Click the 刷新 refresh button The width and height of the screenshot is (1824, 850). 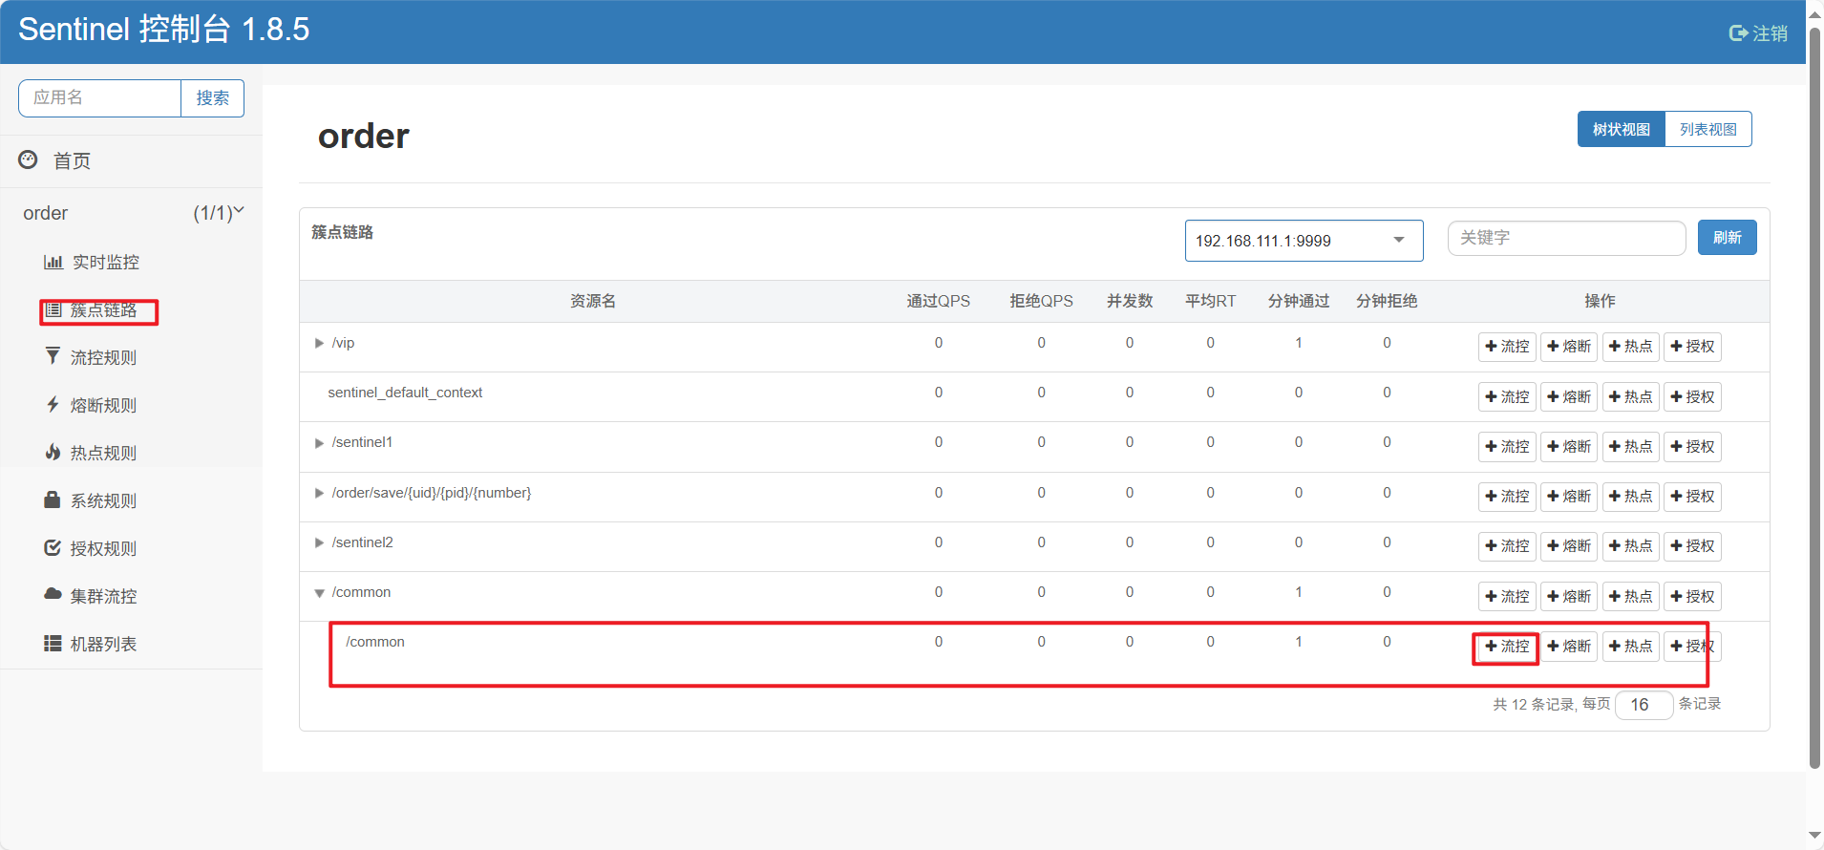point(1727,238)
